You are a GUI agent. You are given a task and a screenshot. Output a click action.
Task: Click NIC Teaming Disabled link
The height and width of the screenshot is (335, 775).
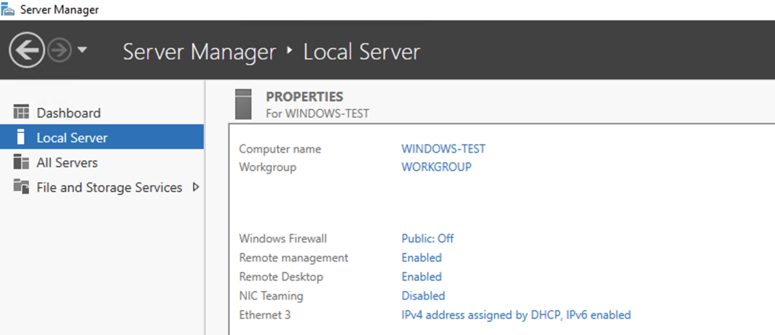423,296
